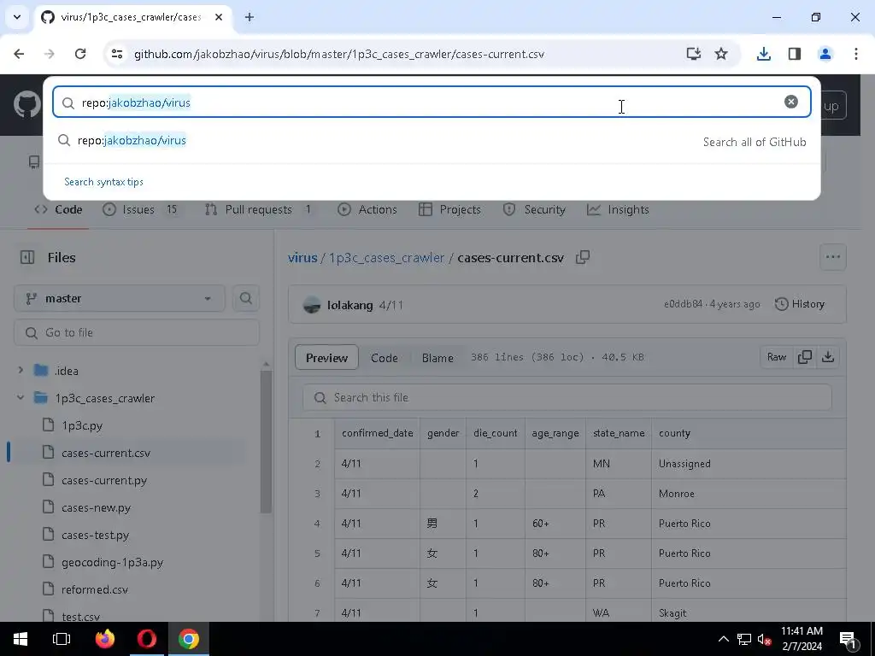The image size is (875, 656).
Task: Open the Projects tab
Action: tap(449, 210)
